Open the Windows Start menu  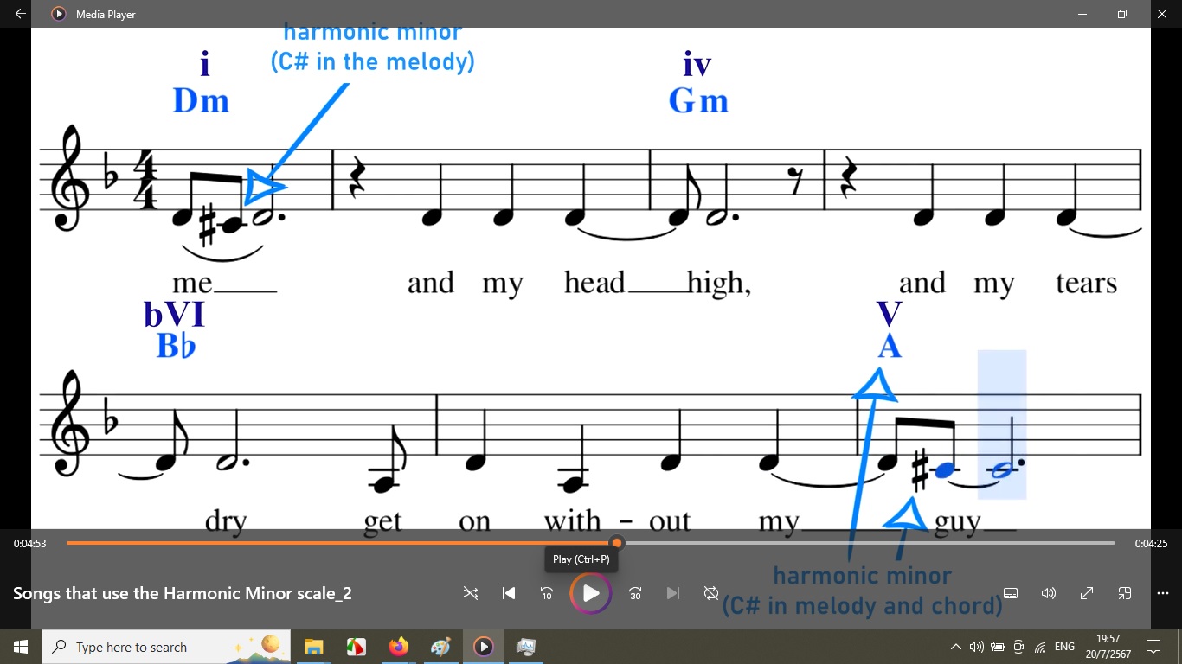(x=21, y=647)
